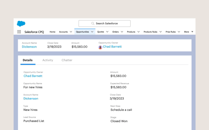This screenshot has height=130, width=209.
Task: Expand the More dropdown triangle
Action: coord(192,32)
